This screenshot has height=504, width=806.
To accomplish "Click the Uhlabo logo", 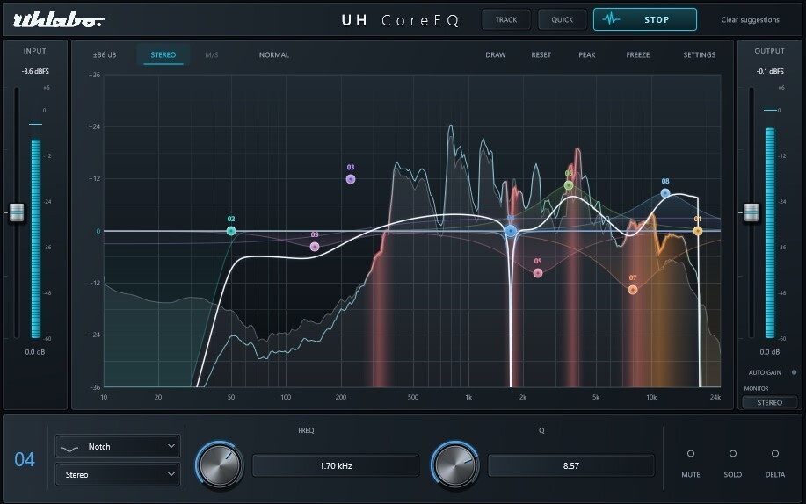I will click(x=59, y=20).
